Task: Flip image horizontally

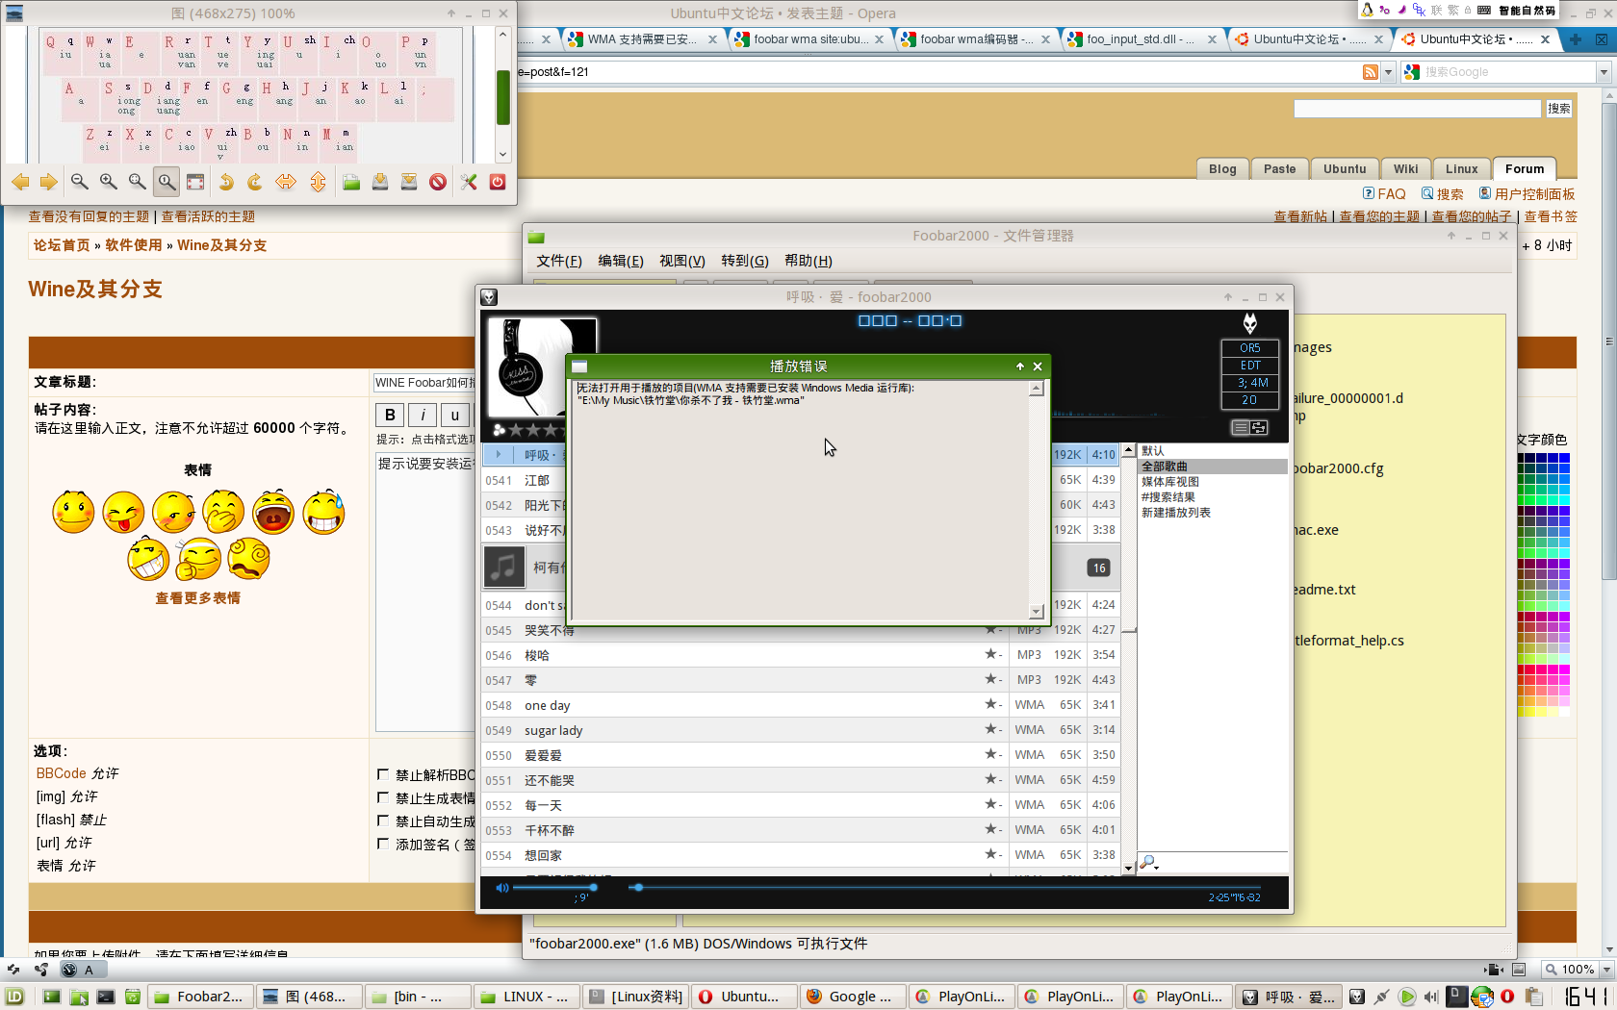Action: [x=286, y=182]
